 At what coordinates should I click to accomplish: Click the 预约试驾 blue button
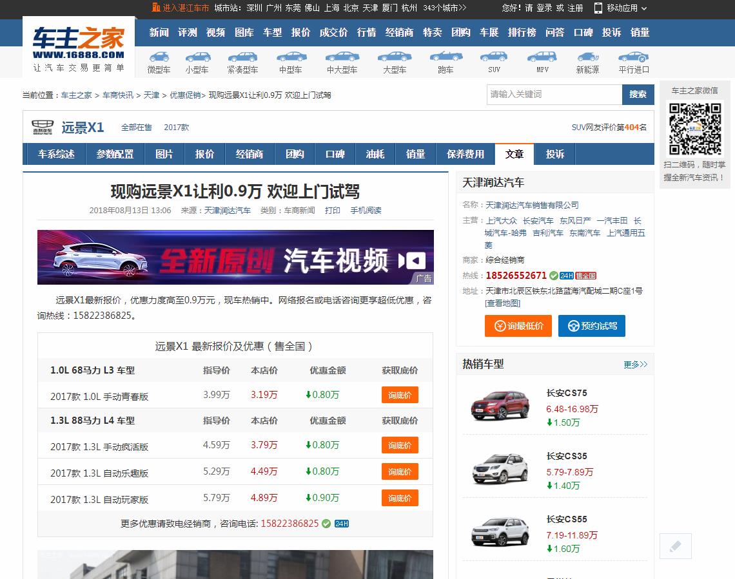[592, 326]
